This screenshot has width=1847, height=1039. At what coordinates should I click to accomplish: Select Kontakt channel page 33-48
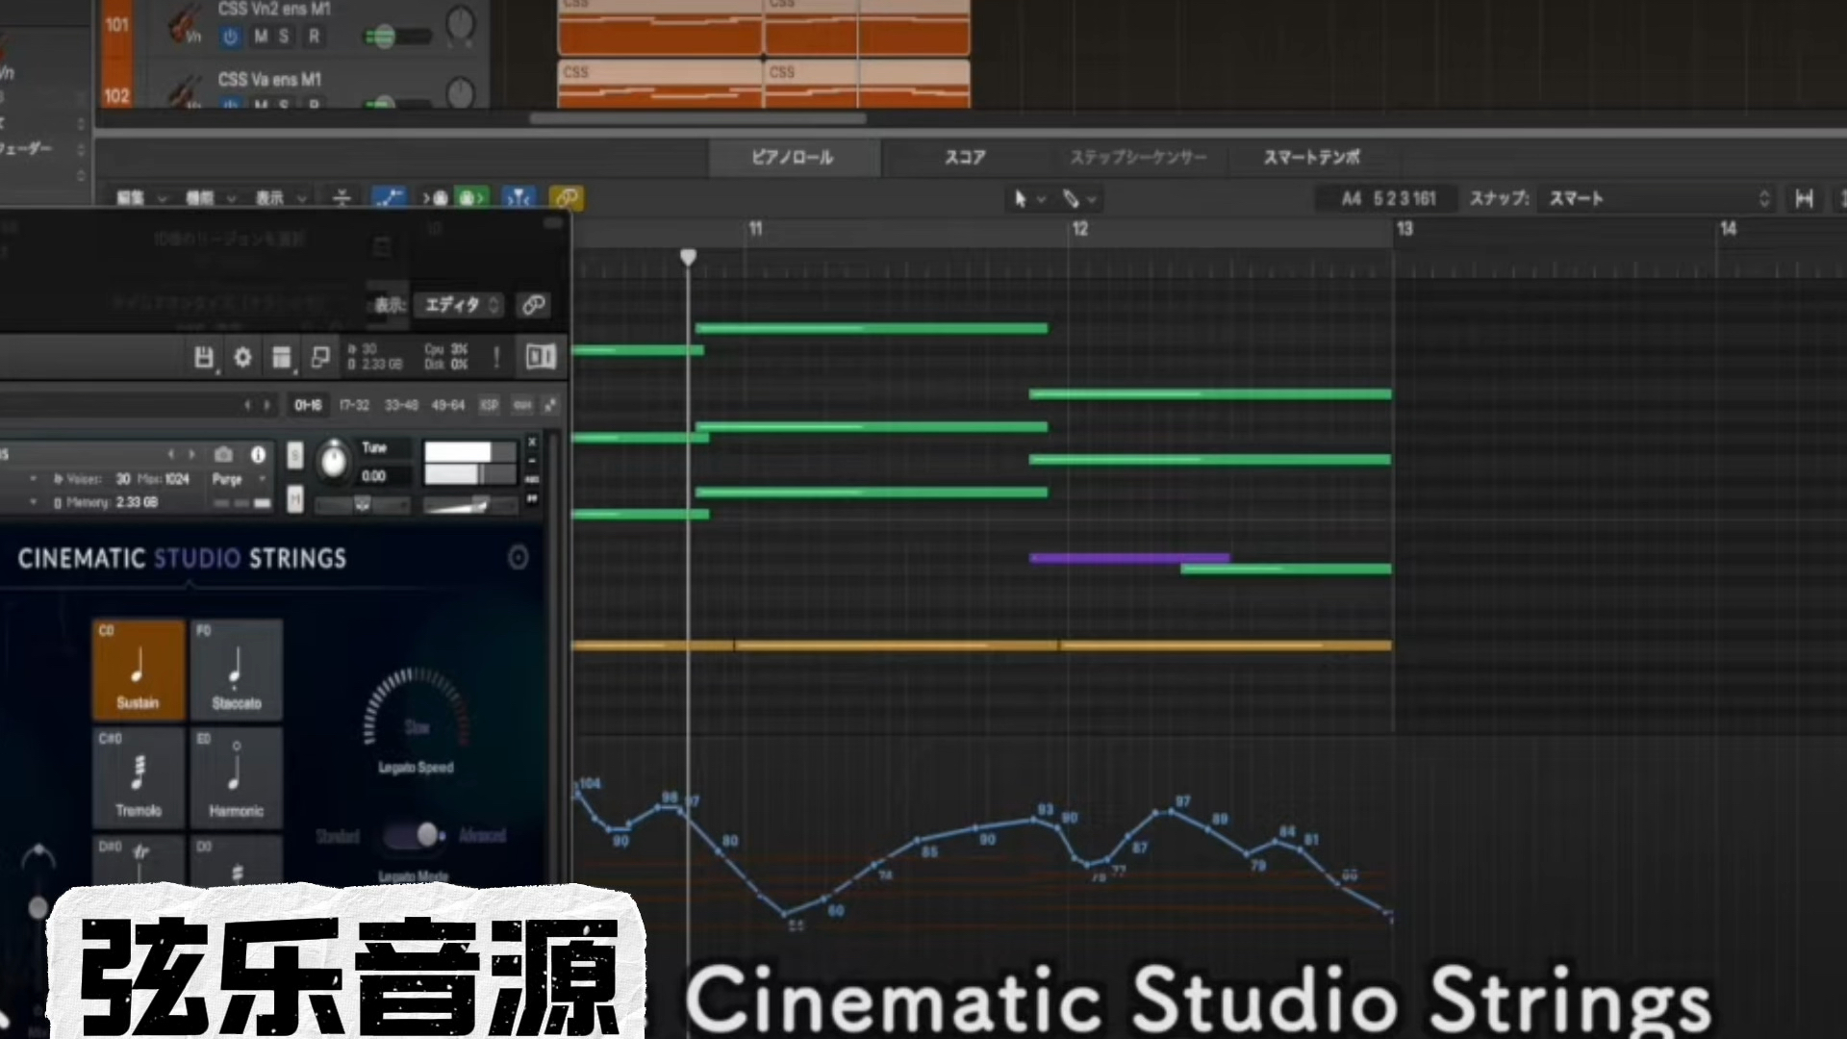401,405
